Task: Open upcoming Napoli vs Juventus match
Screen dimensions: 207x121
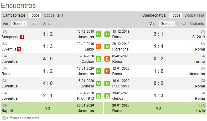Action: (52, 108)
